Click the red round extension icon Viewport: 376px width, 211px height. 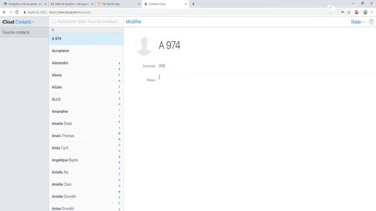click(x=357, y=12)
